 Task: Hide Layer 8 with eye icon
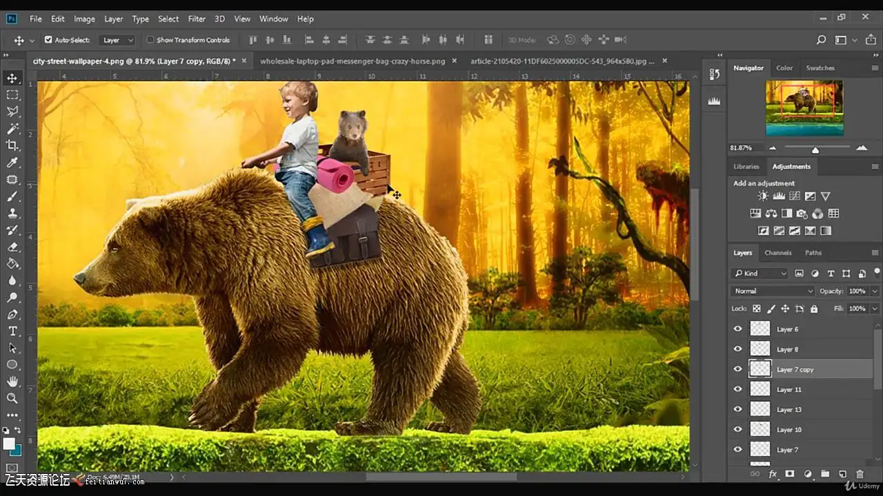click(x=737, y=349)
